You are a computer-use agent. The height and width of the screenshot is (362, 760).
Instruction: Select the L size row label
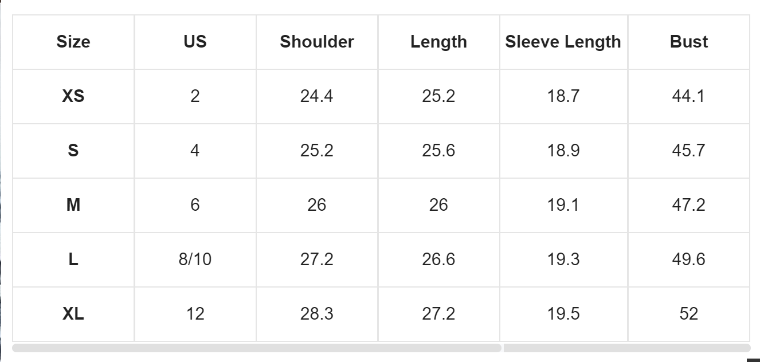tap(73, 259)
